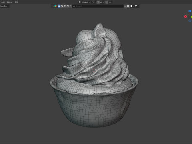The height and width of the screenshot is (144, 192).
Task: Open the pivot point dropdown
Action: click(94, 2)
